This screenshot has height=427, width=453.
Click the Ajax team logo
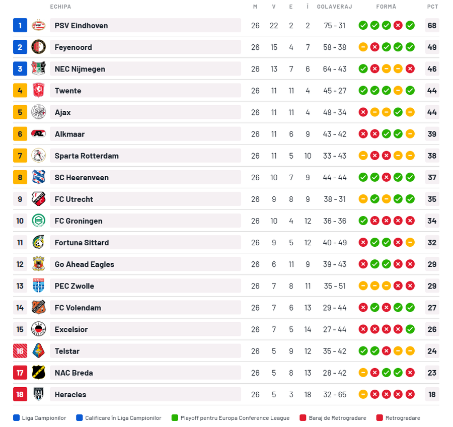click(38, 112)
